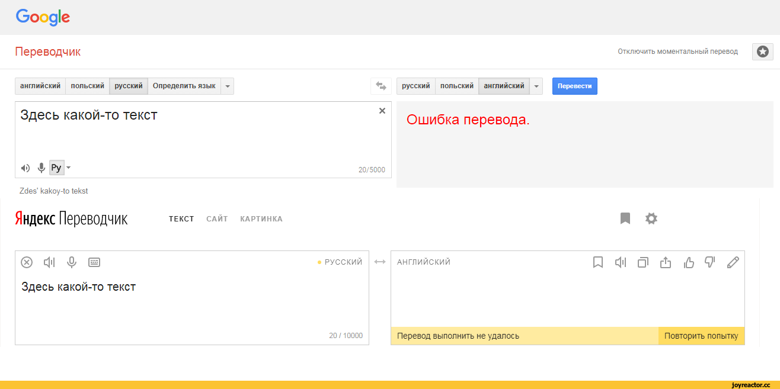Expand the source language list dropdown

228,86
